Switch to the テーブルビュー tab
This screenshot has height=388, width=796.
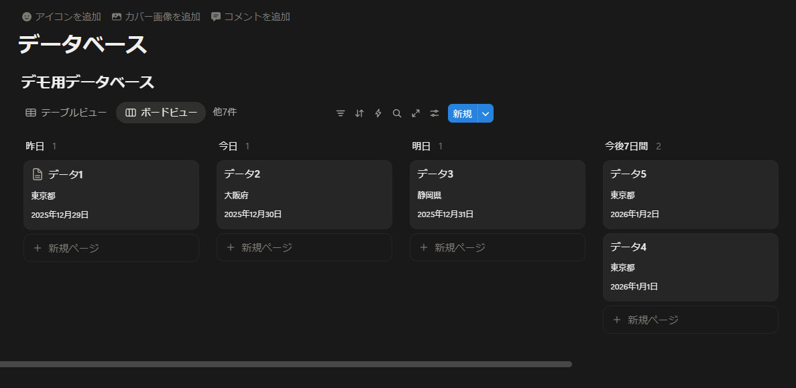coord(66,113)
